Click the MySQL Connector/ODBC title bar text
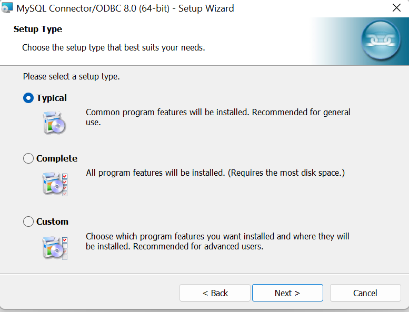This screenshot has height=312, width=409. click(x=125, y=8)
